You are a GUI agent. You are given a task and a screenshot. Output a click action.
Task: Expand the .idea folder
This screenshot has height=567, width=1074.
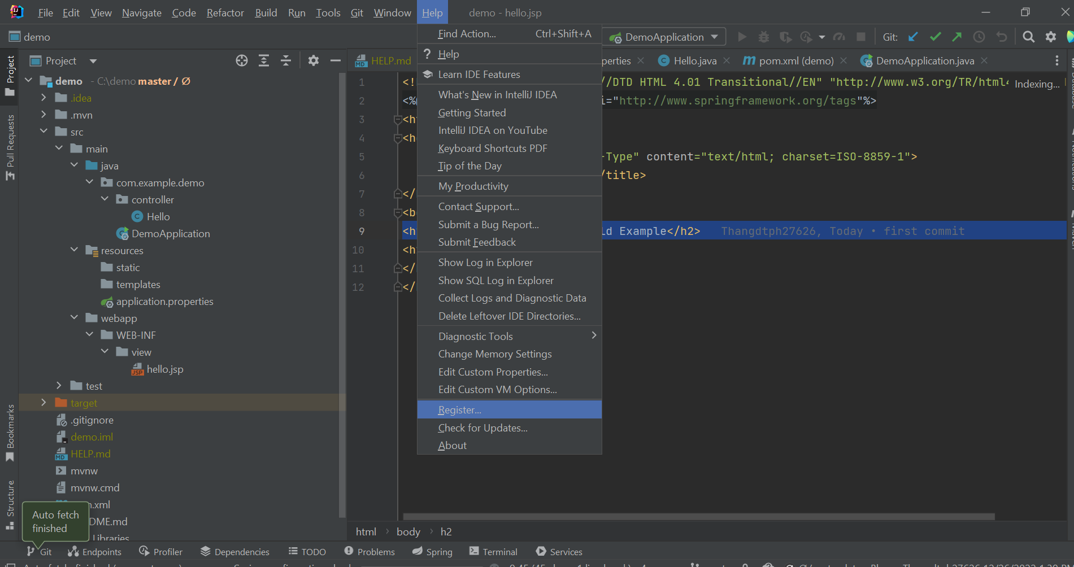pos(44,98)
